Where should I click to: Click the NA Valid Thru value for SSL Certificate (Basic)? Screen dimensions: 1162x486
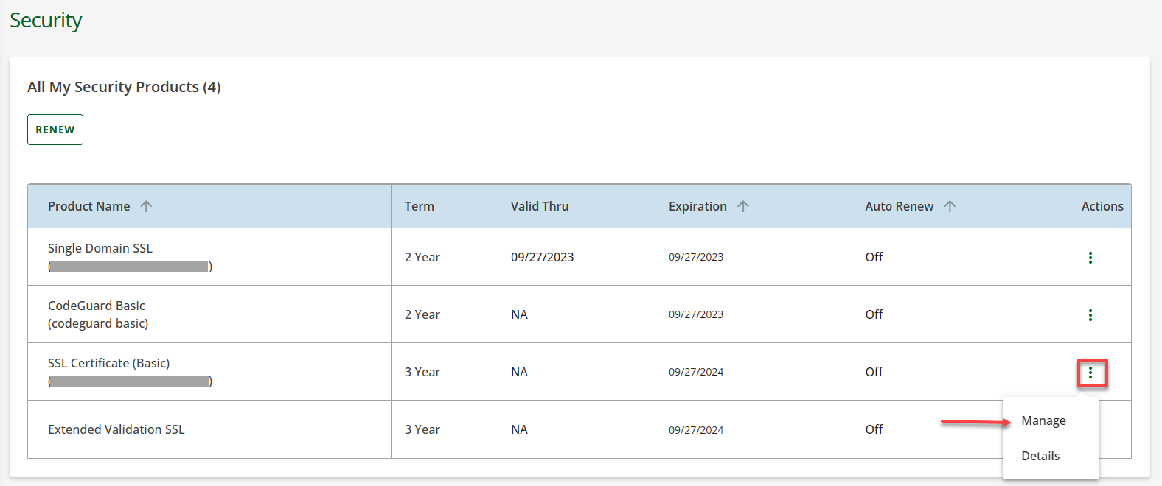click(519, 372)
